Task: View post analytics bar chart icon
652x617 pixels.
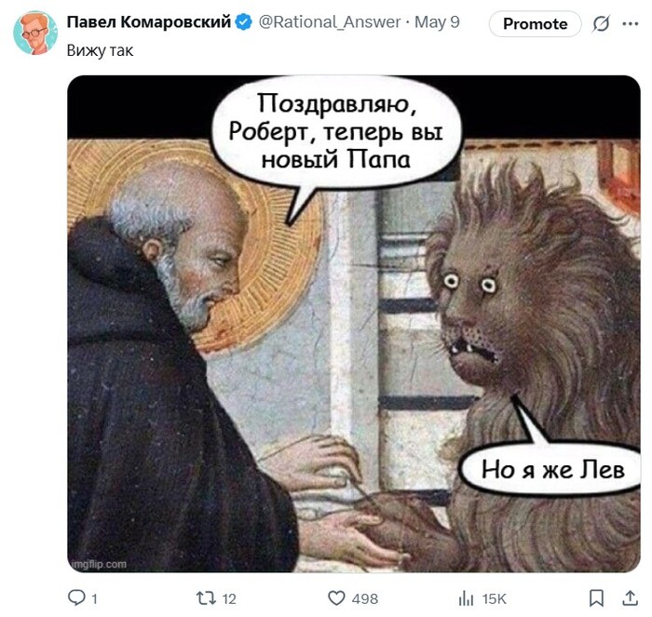Action: click(x=466, y=598)
